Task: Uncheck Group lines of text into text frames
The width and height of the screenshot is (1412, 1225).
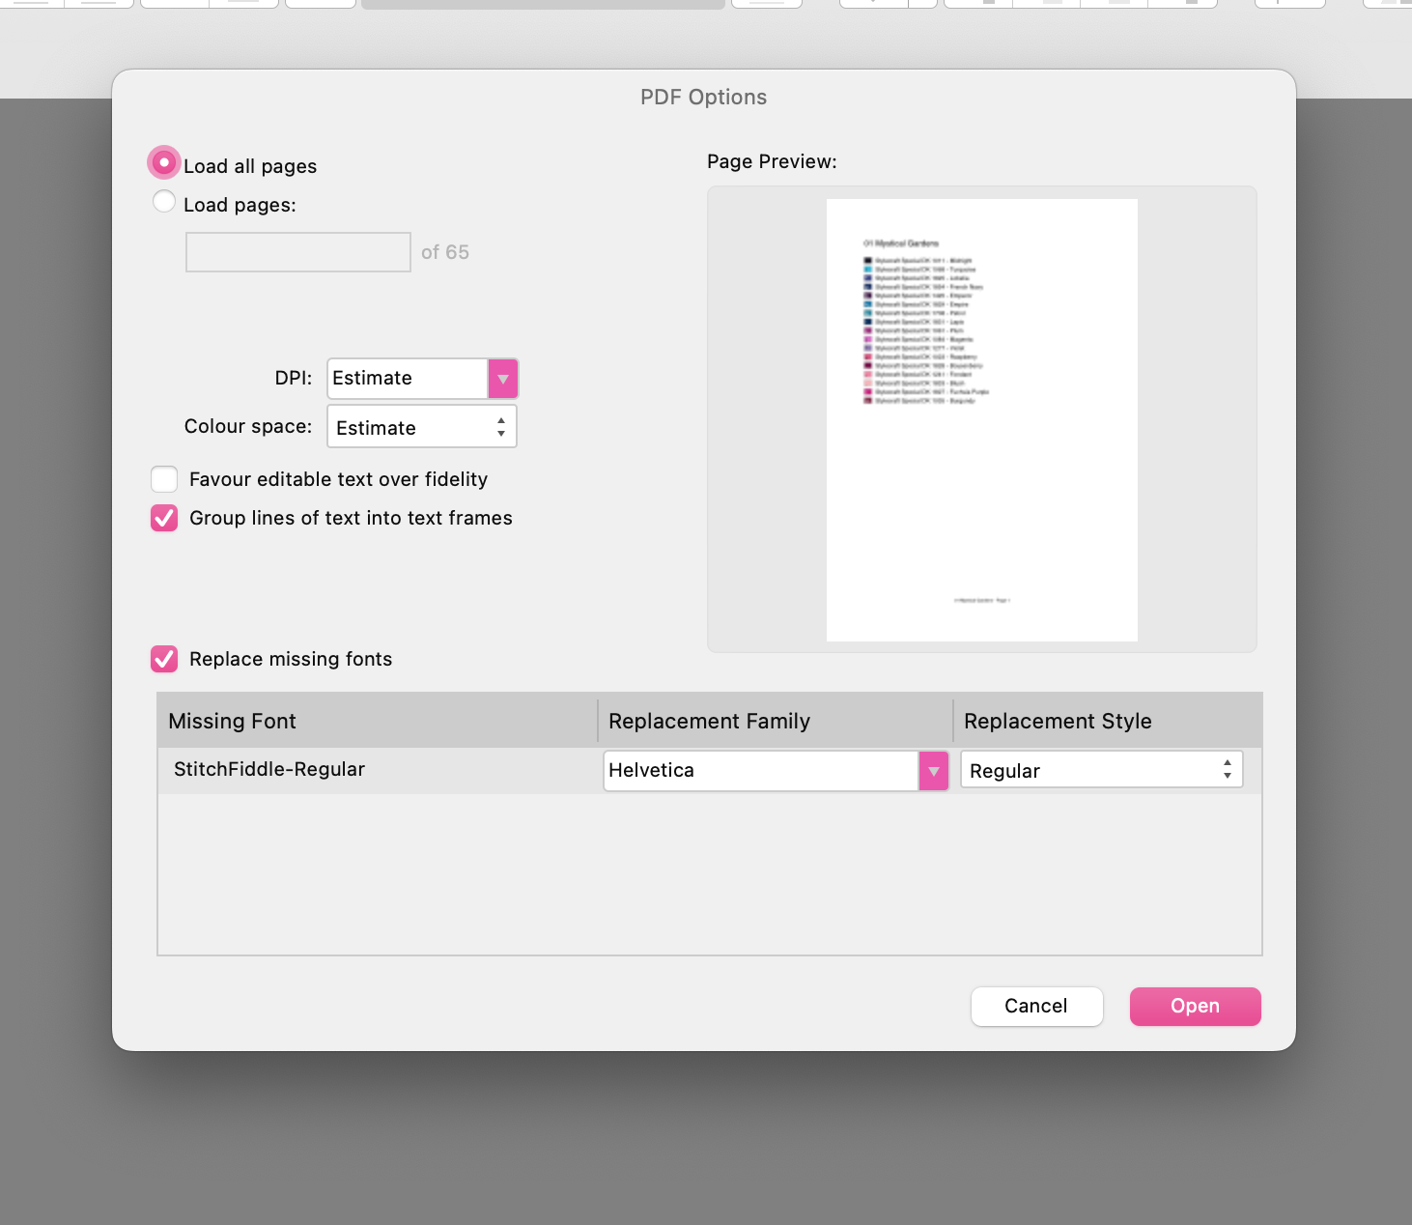Action: click(164, 518)
